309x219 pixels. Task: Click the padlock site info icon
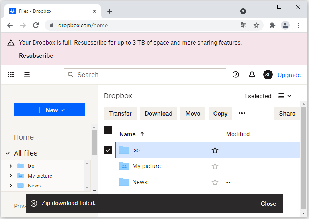point(52,25)
